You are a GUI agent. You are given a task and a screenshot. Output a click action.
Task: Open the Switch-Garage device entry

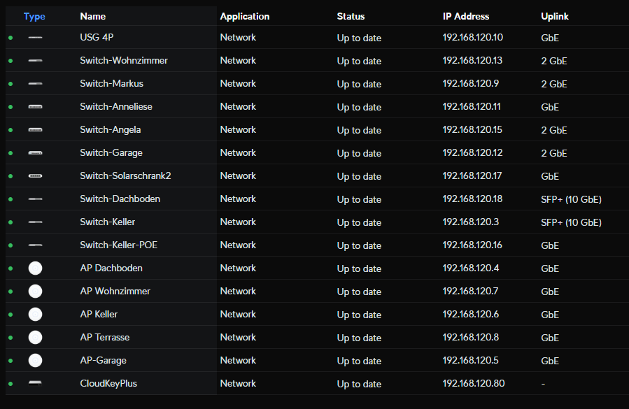[111, 153]
